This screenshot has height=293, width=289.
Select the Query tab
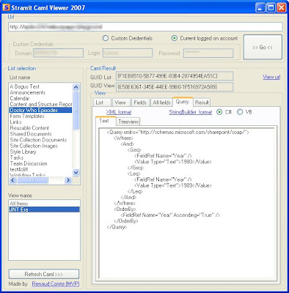183,102
